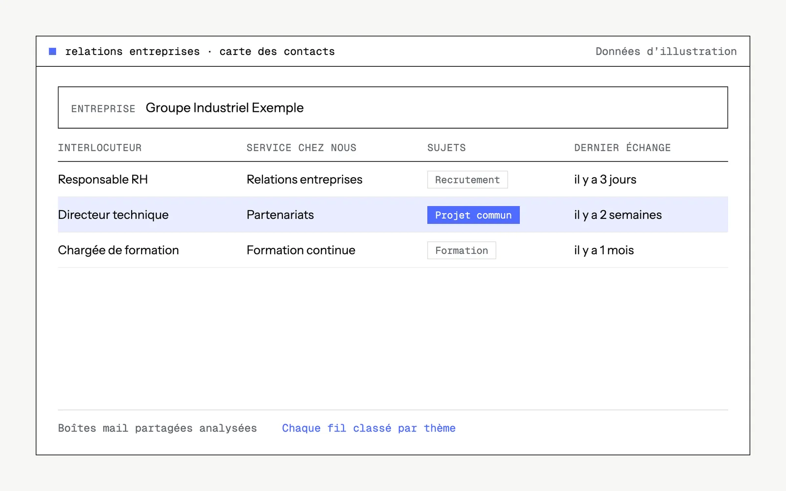786x491 pixels.
Task: Select the Recrutement subject tag
Action: tap(467, 180)
